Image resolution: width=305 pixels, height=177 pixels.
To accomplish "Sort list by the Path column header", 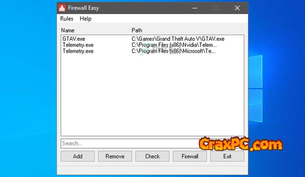I will coord(137,30).
